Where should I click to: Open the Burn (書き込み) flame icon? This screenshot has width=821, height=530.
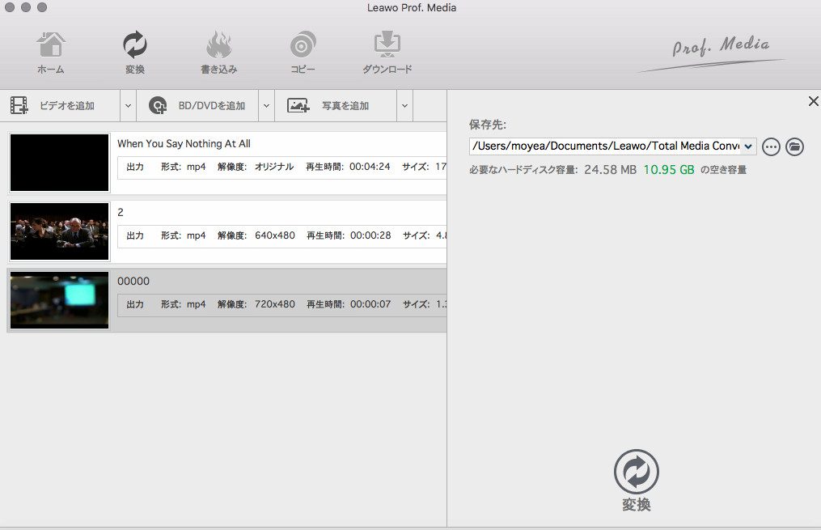tap(219, 53)
